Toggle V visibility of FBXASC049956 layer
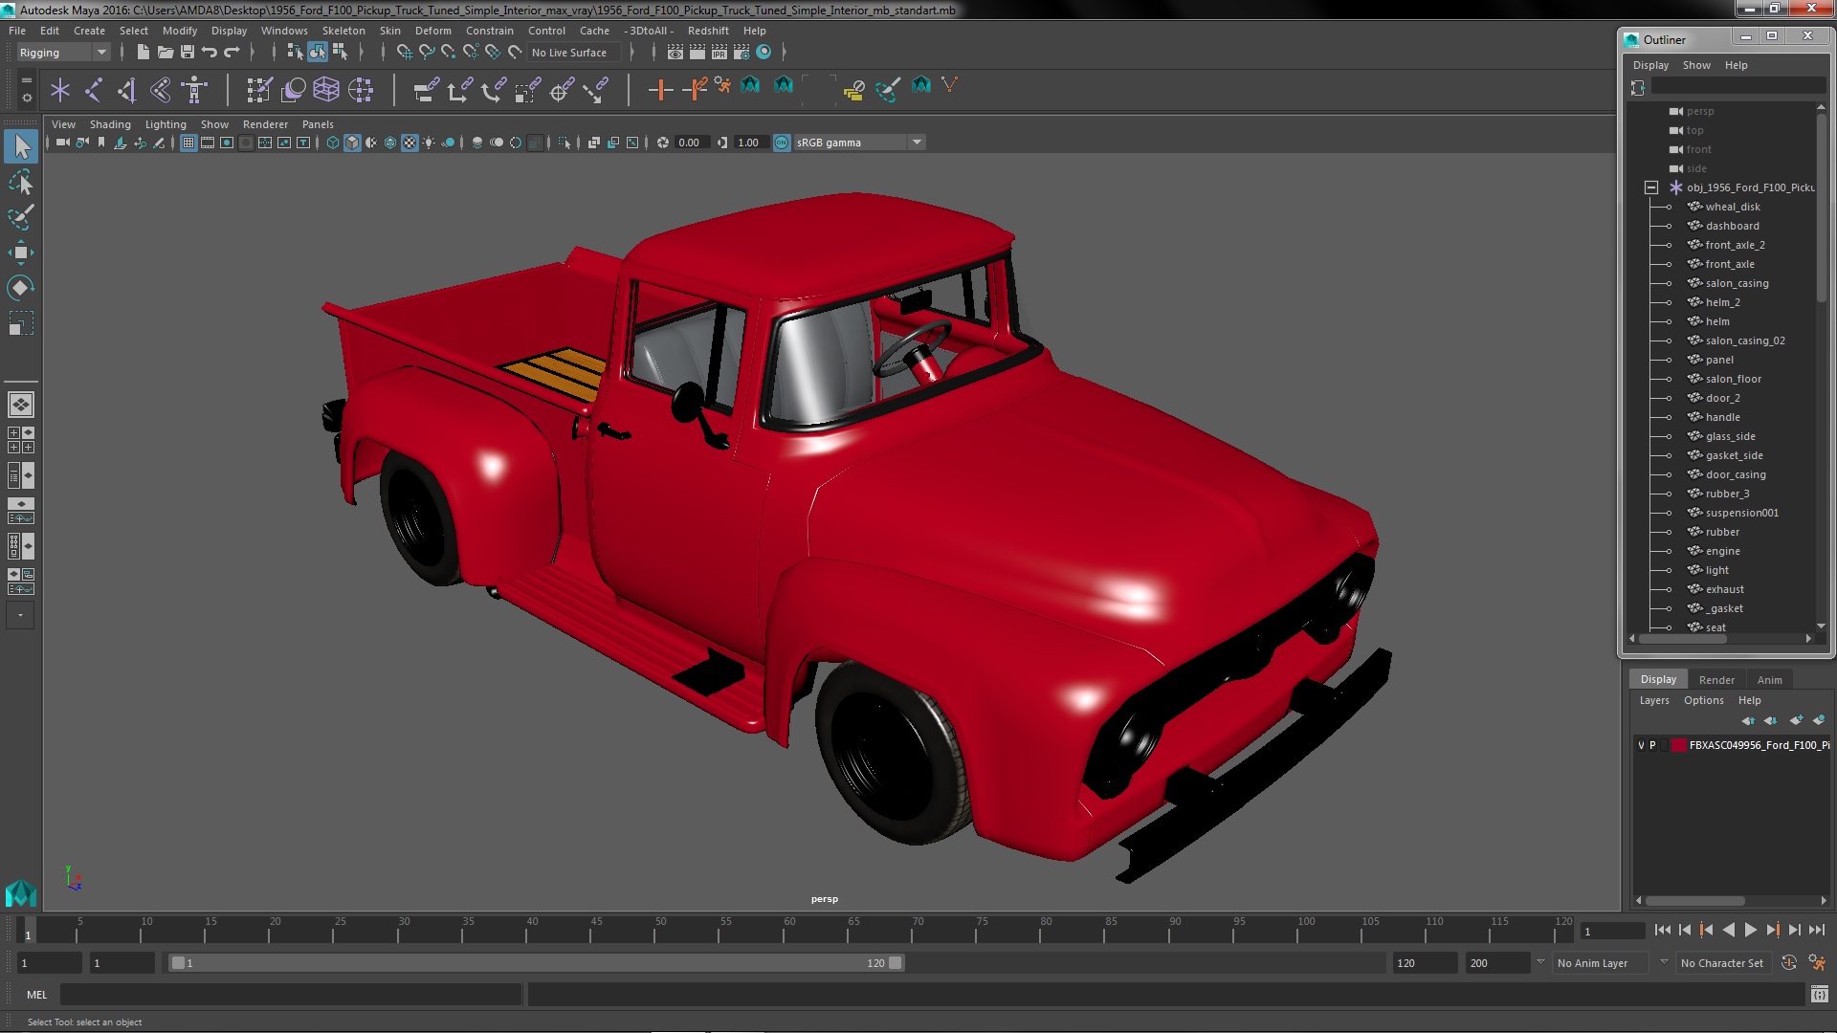 (1641, 745)
